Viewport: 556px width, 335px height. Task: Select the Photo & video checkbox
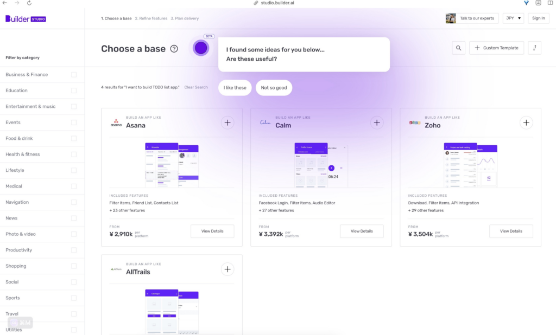(74, 234)
